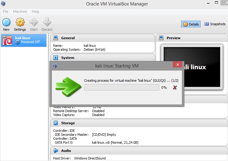This screenshot has width=228, height=161.
Task: Select the Details view button
Action: click(191, 24)
